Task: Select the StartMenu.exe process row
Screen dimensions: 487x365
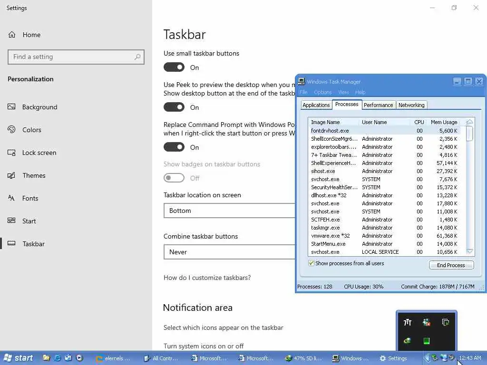Action: (x=387, y=244)
